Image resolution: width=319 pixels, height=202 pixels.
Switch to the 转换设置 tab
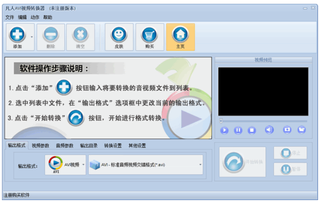(113, 146)
